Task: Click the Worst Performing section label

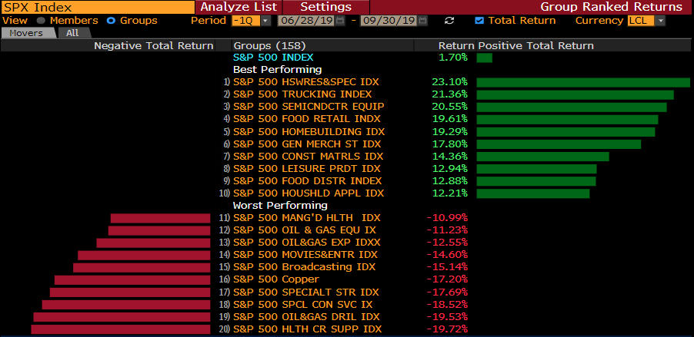Action: tap(280, 206)
